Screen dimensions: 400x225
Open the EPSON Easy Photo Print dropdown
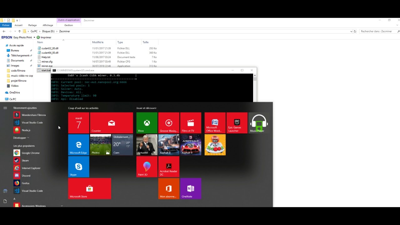tap(34, 37)
